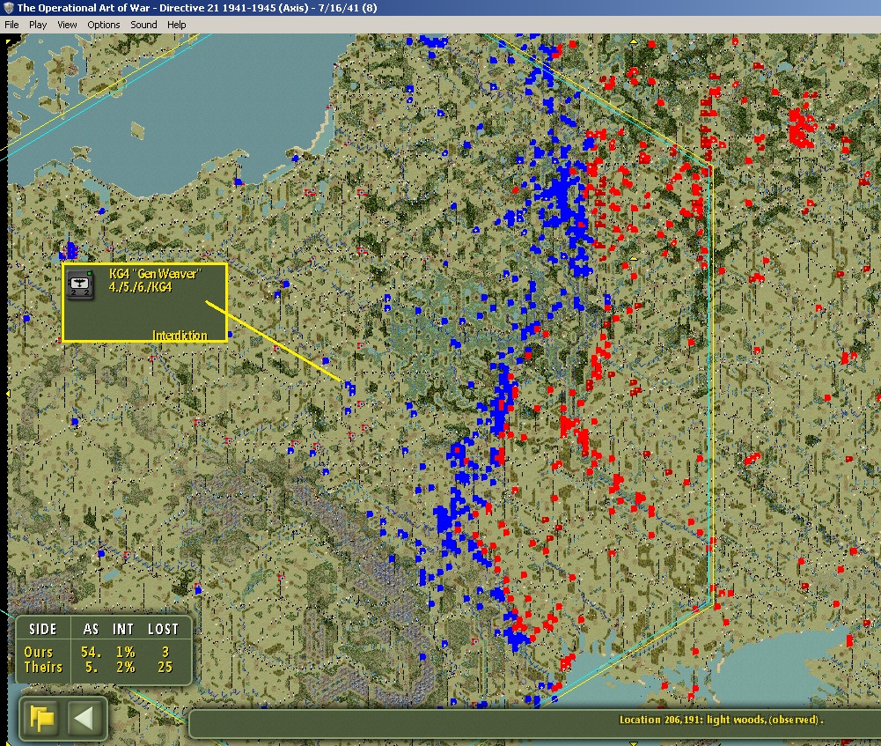Open the File menu

click(x=11, y=25)
